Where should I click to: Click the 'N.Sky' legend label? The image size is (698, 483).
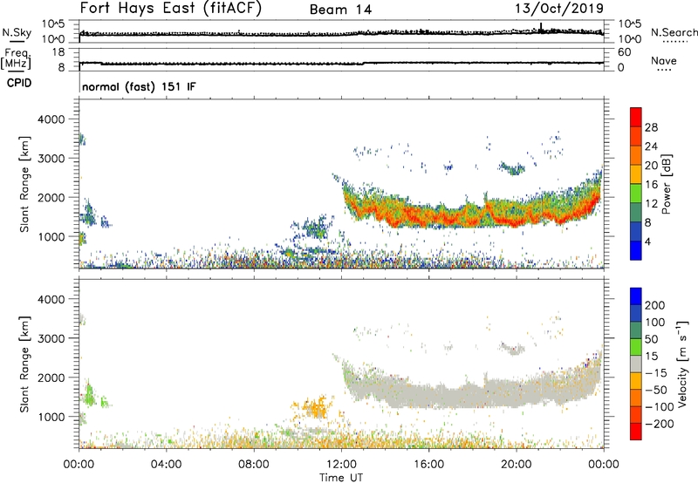(17, 32)
